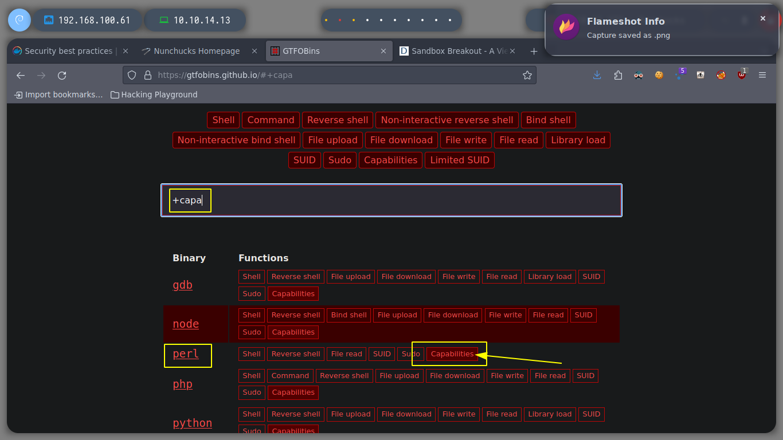Click the extensions puzzle piece icon
Viewport: 783px width, 440px height.
tap(618, 75)
